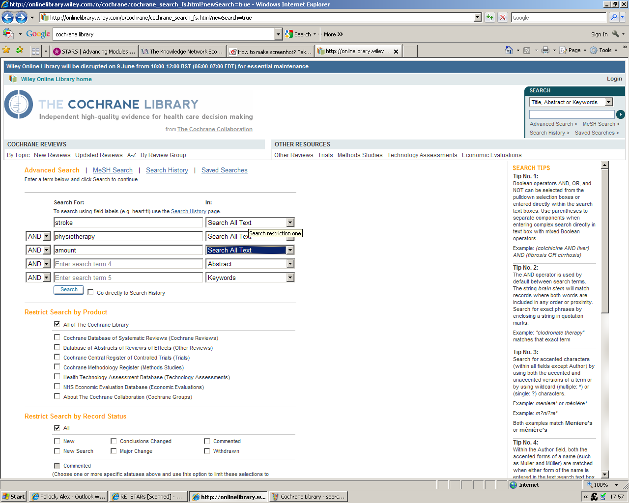Switch to How to make screenshot tab
The width and height of the screenshot is (629, 503).
pos(270,51)
